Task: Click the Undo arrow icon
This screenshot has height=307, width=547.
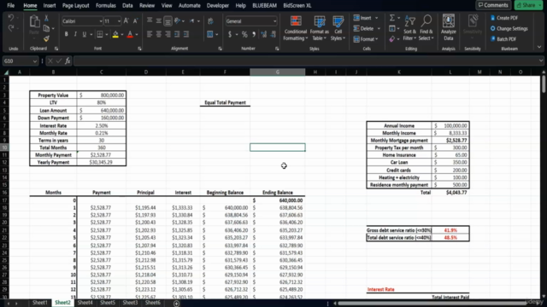Action: pyautogui.click(x=11, y=18)
